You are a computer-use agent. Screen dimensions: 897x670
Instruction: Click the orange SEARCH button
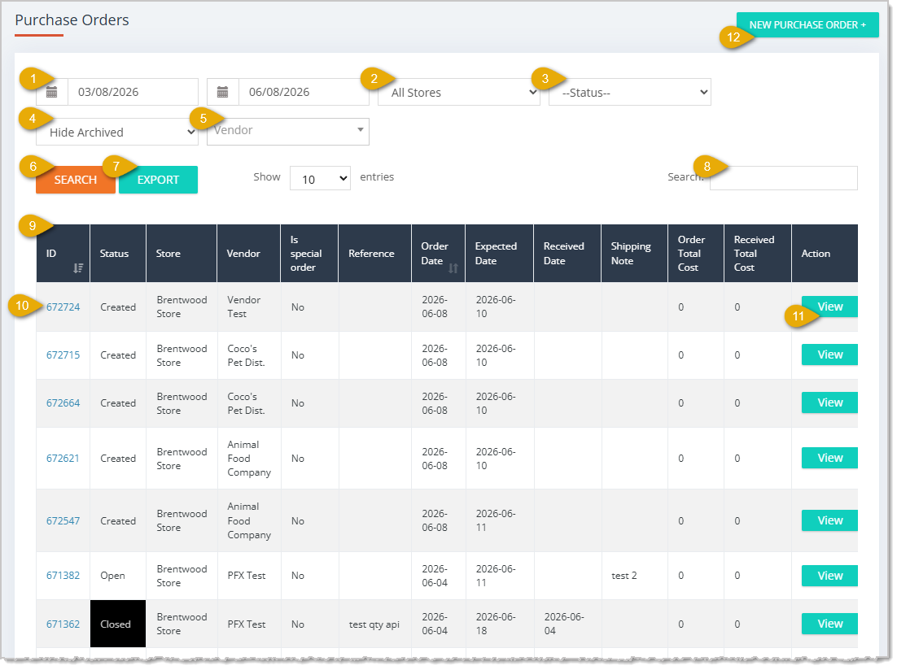[76, 180]
